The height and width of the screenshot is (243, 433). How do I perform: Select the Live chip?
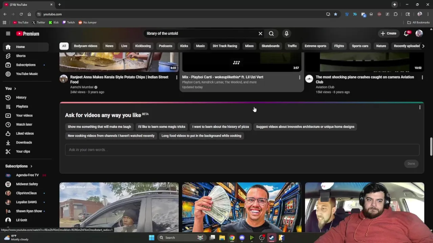point(124,46)
